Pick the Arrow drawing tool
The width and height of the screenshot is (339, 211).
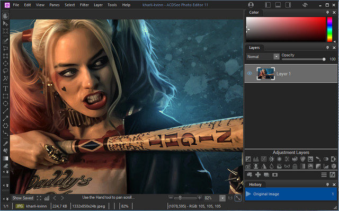(x=5, y=118)
